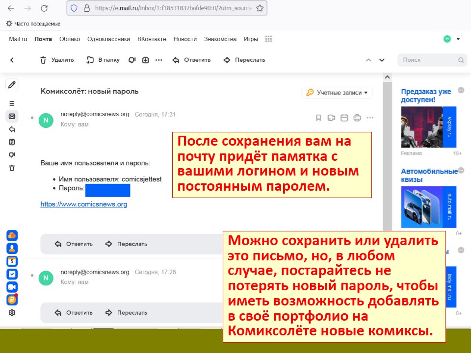The image size is (471, 353).
Task: Compose a new letter with the pencil icon
Action: point(12,85)
